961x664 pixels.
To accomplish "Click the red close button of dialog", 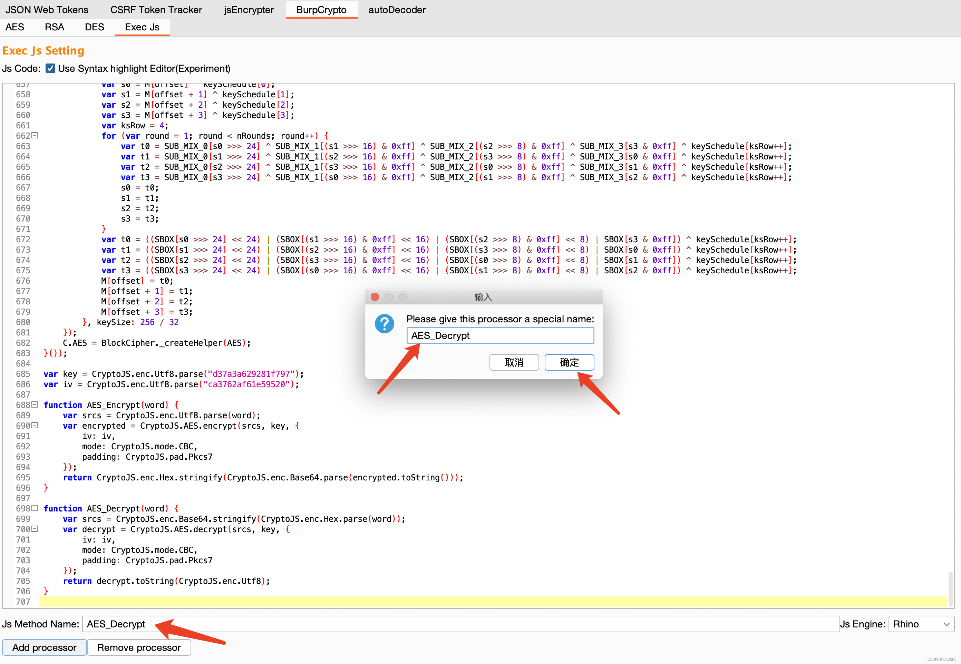I will pos(375,297).
